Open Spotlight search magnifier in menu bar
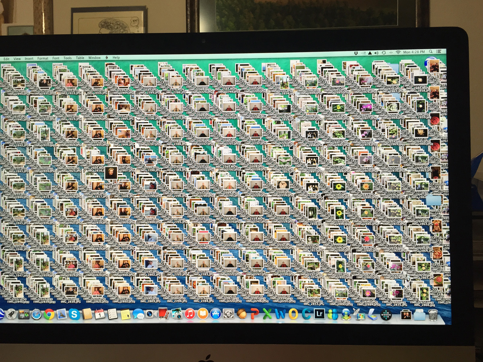 [431, 51]
